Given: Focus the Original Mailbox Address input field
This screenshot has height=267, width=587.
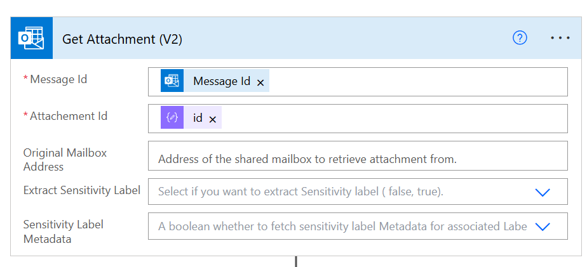Looking at the screenshot, I should click(x=357, y=158).
